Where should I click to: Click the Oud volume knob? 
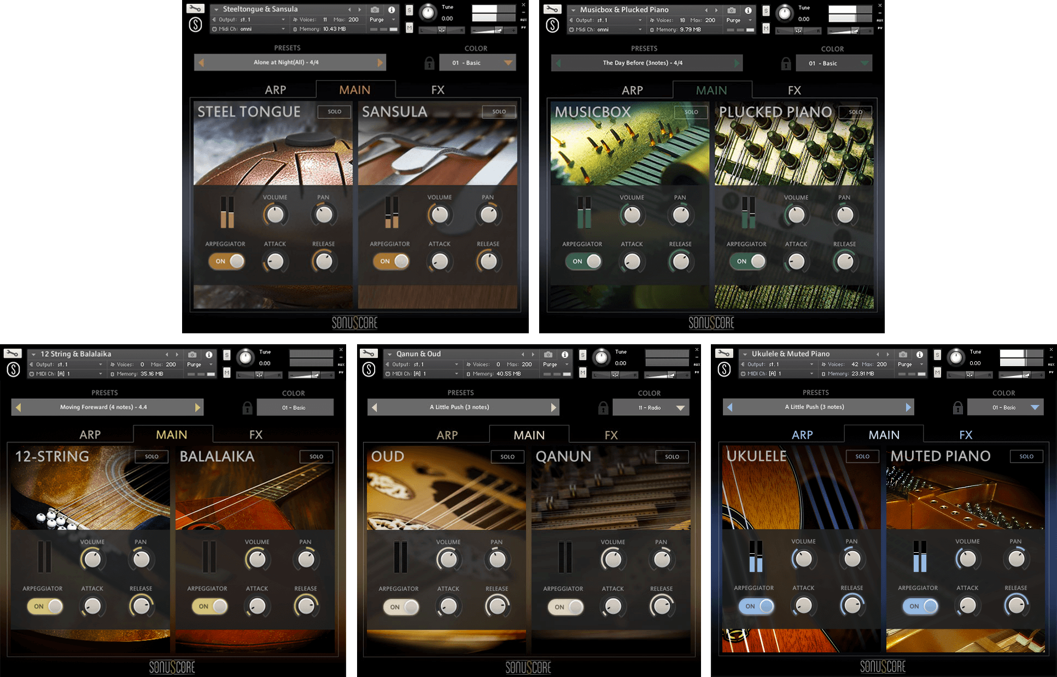[x=448, y=559]
